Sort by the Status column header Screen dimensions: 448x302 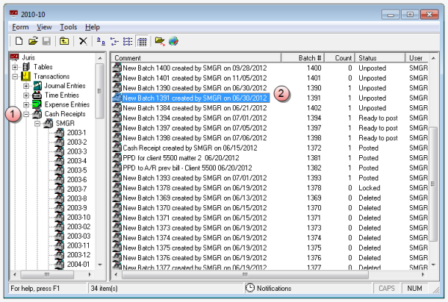[380, 58]
